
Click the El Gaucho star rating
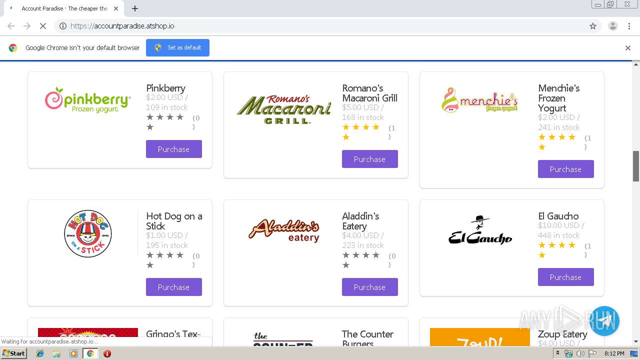point(557,250)
